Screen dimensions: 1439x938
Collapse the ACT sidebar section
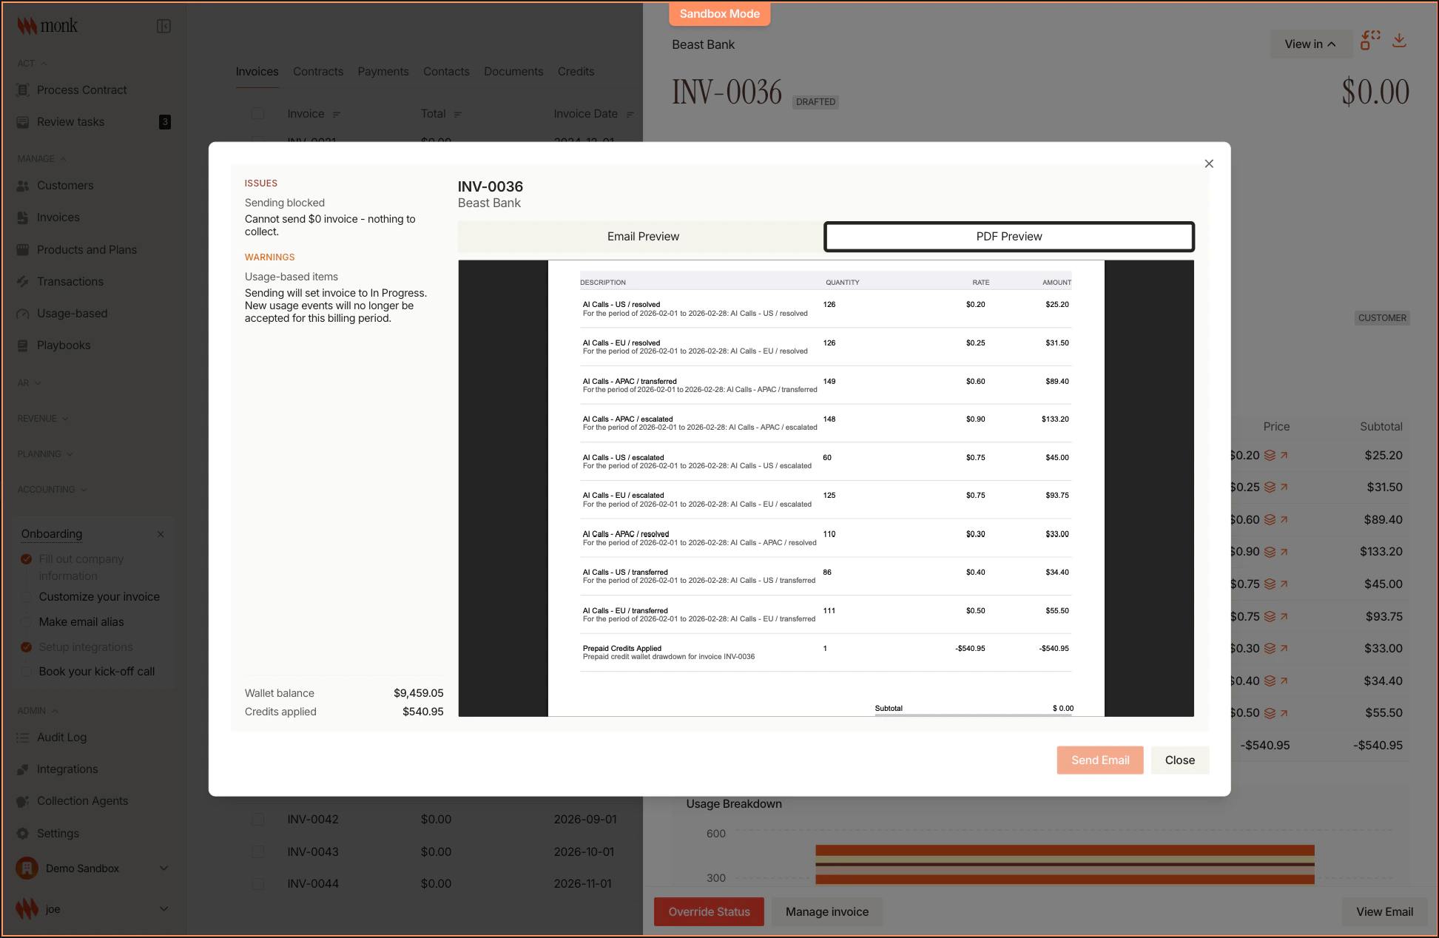coord(33,64)
